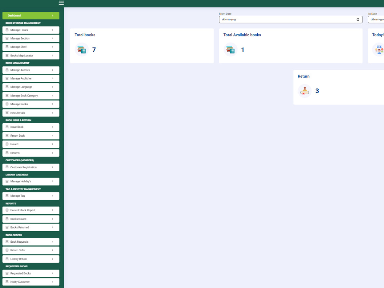
Task: Click the Total books count 7
Action: [94, 50]
